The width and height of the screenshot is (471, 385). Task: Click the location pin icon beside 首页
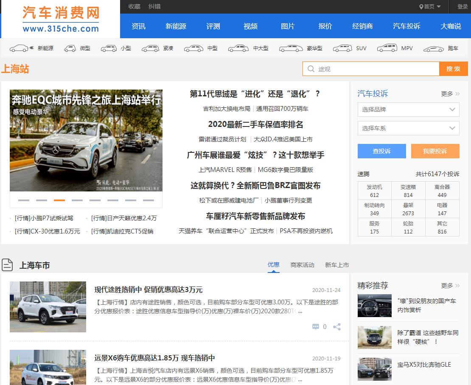[x=421, y=7]
